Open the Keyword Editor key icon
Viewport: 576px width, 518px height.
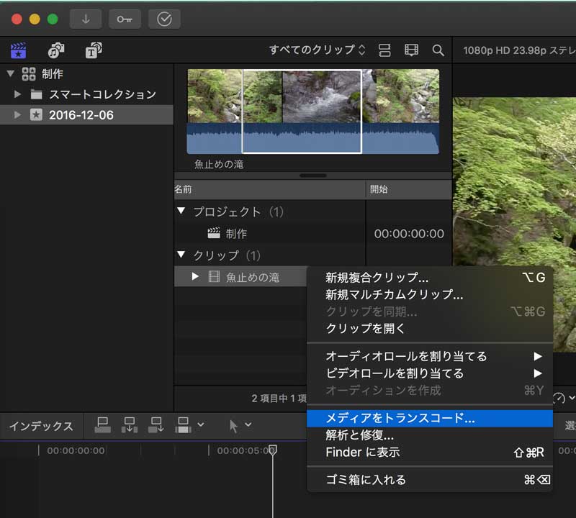point(125,19)
